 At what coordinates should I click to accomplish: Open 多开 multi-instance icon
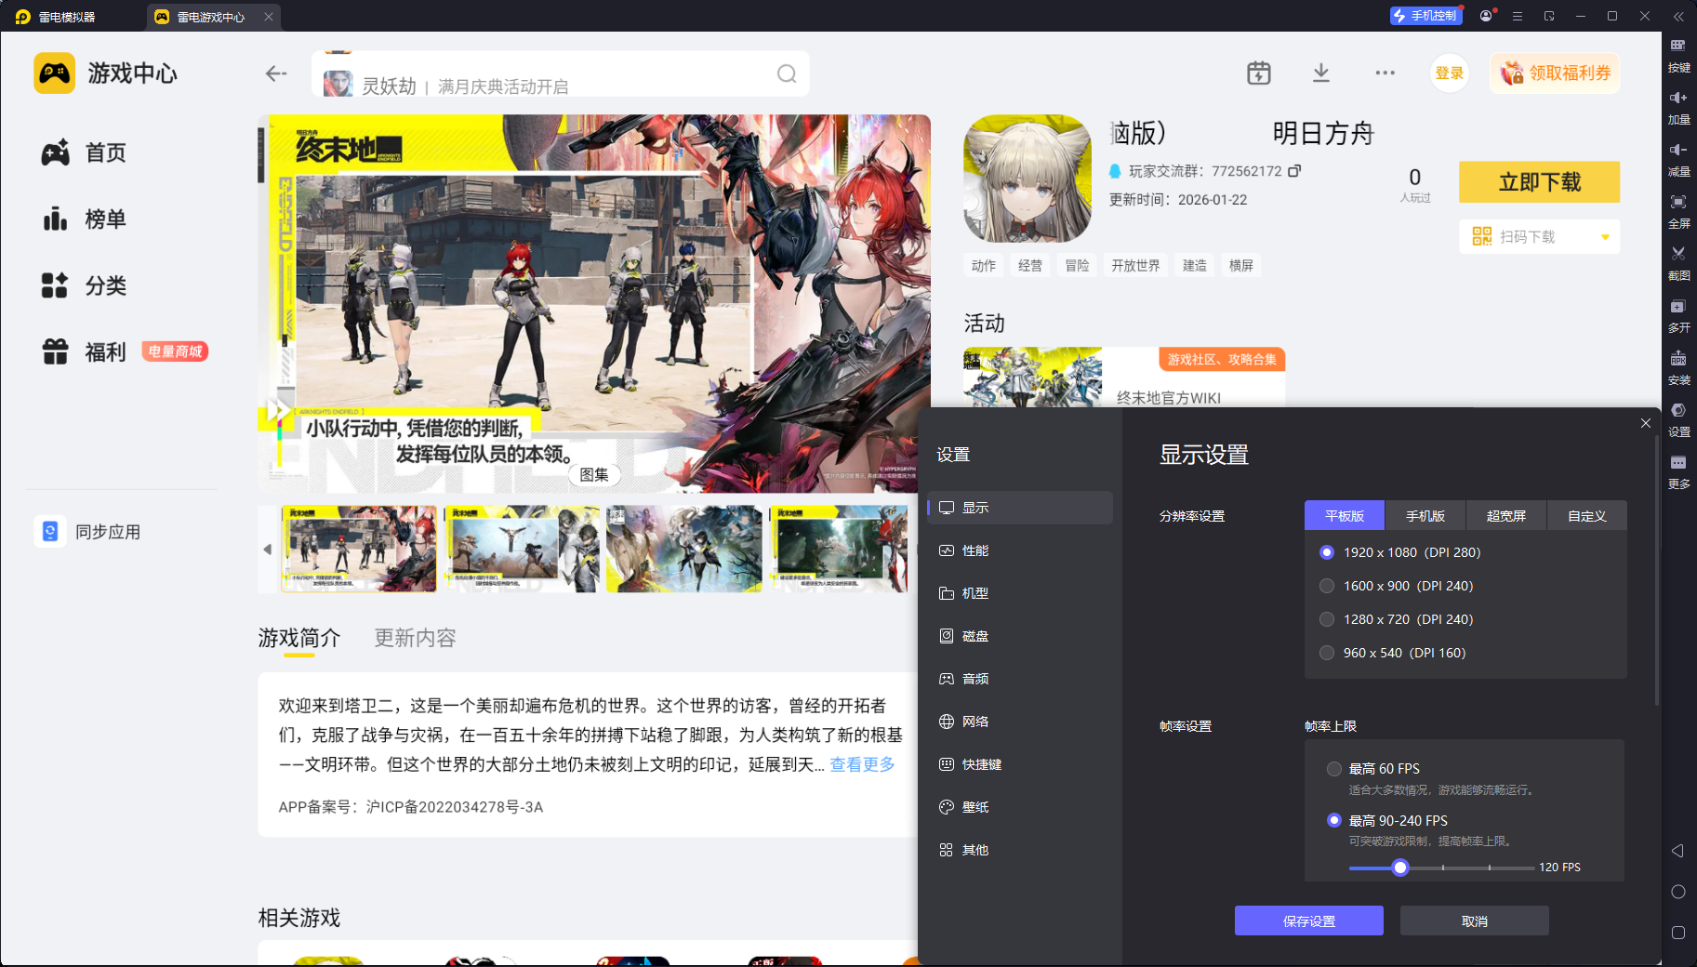(x=1678, y=307)
